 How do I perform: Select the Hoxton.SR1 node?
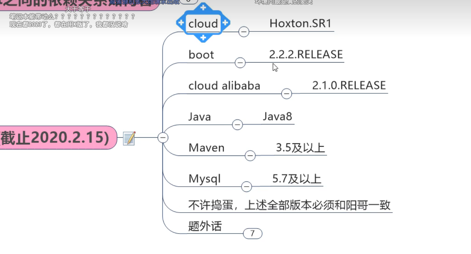coord(300,24)
